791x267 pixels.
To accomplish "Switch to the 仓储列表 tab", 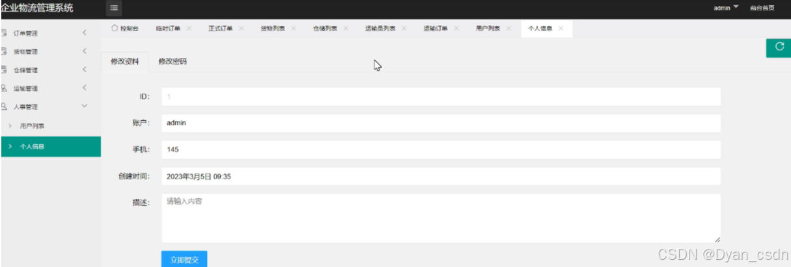I will (x=325, y=29).
